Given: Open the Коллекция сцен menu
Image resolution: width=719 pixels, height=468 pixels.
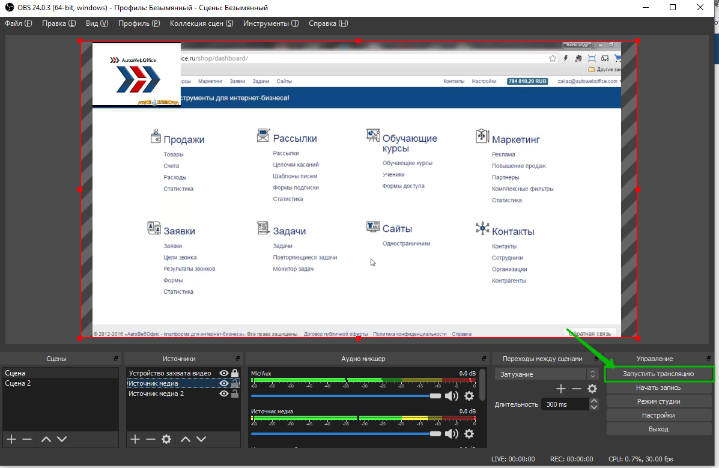Looking at the screenshot, I should pyautogui.click(x=201, y=23).
